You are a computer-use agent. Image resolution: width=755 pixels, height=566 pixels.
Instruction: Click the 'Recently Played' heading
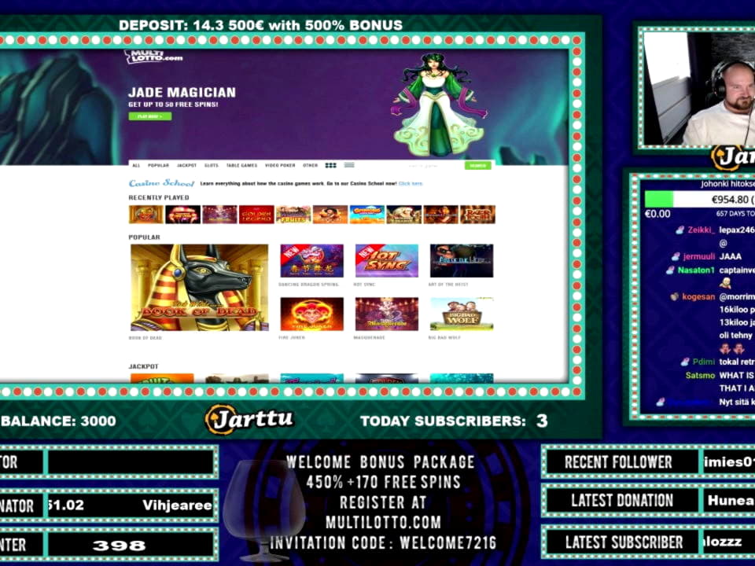click(158, 197)
